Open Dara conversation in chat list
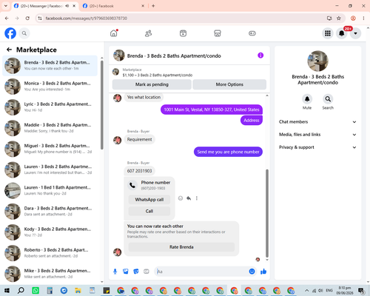 50,212
